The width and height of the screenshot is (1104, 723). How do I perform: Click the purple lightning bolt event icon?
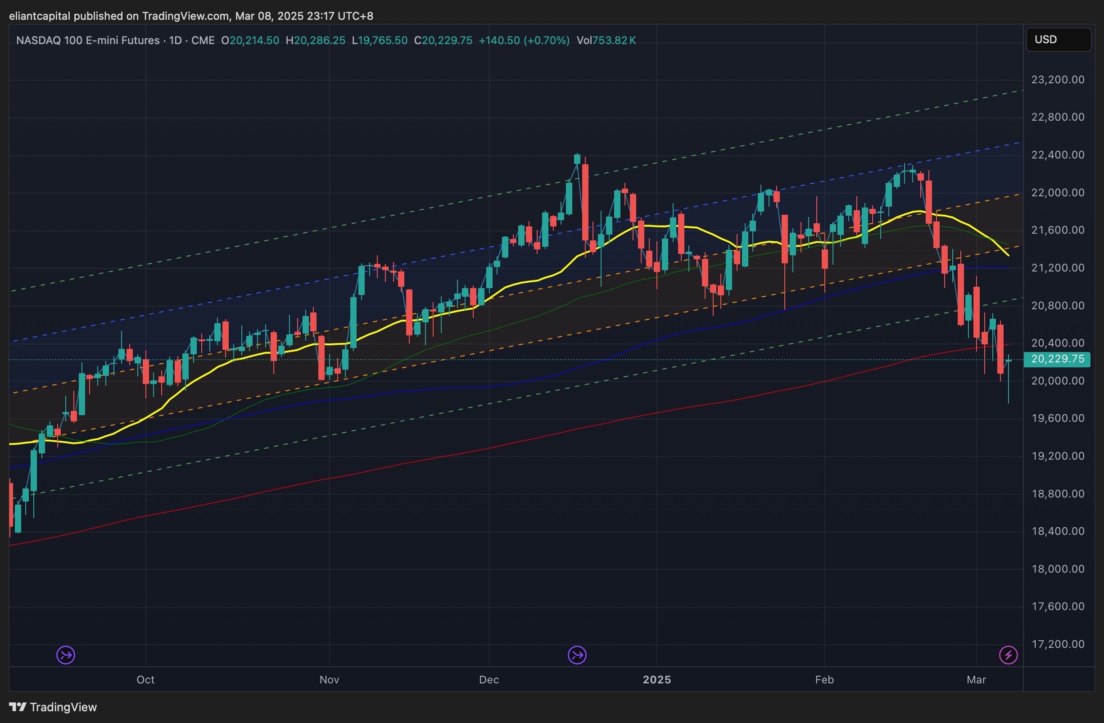pos(1008,655)
